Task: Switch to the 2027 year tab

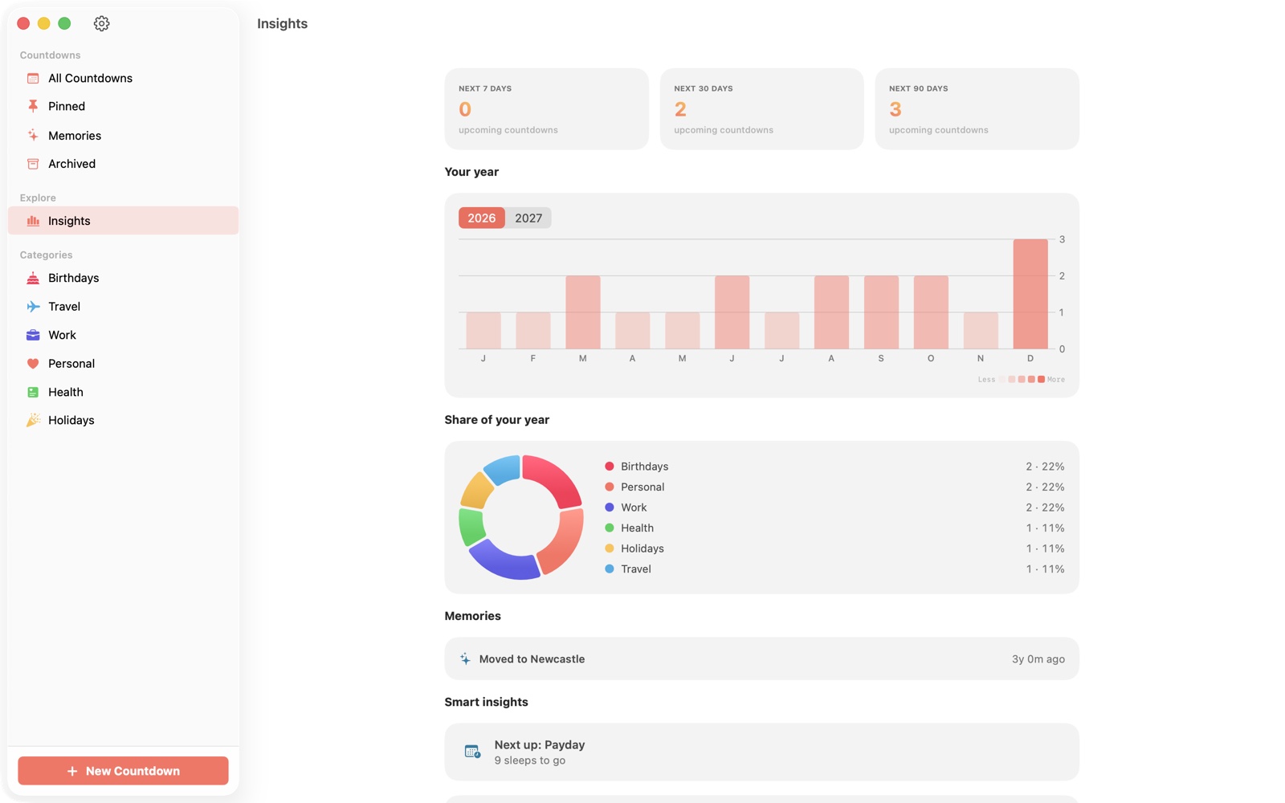Action: click(528, 218)
